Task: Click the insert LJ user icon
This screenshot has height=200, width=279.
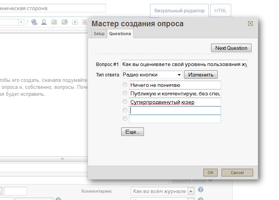Action: [44, 22]
